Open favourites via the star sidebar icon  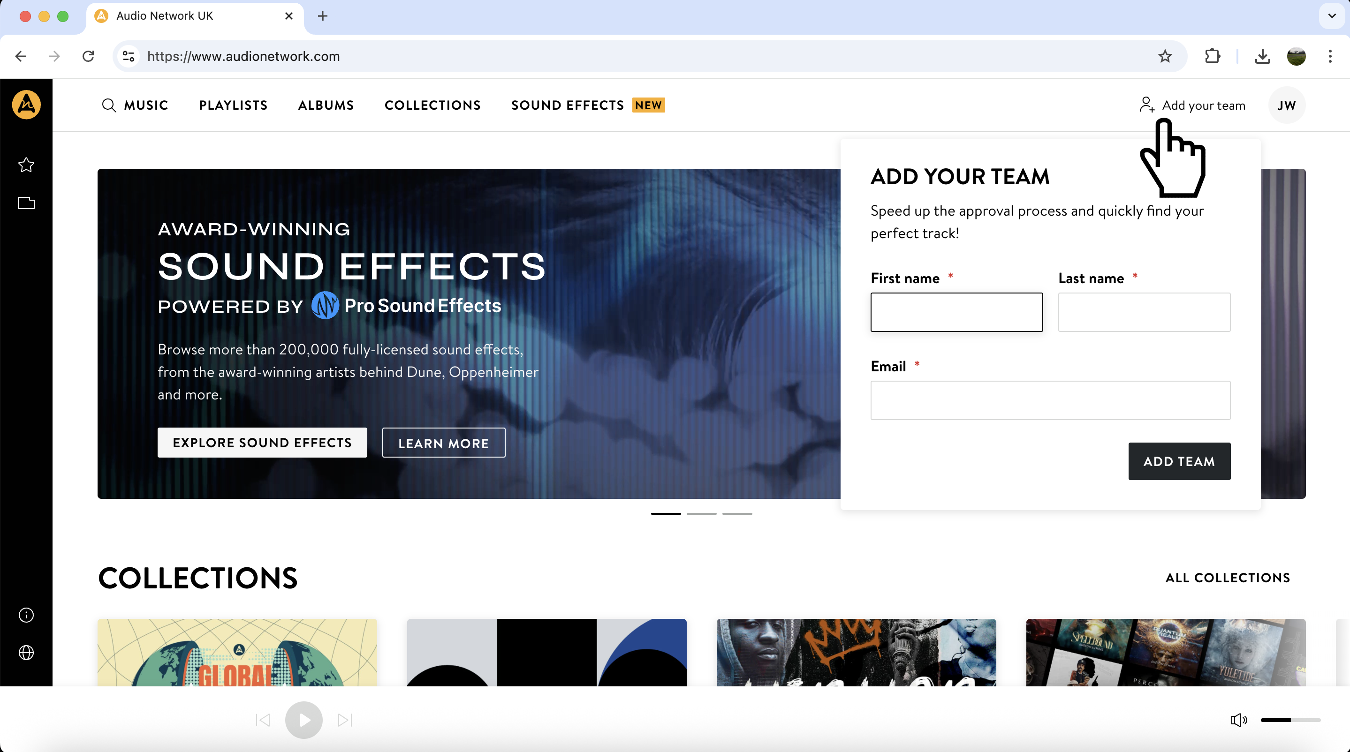click(x=26, y=165)
